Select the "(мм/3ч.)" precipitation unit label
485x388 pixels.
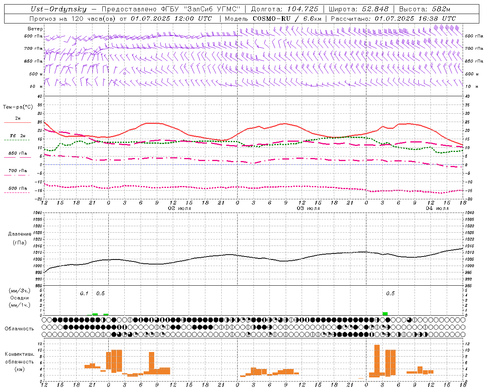20,291
